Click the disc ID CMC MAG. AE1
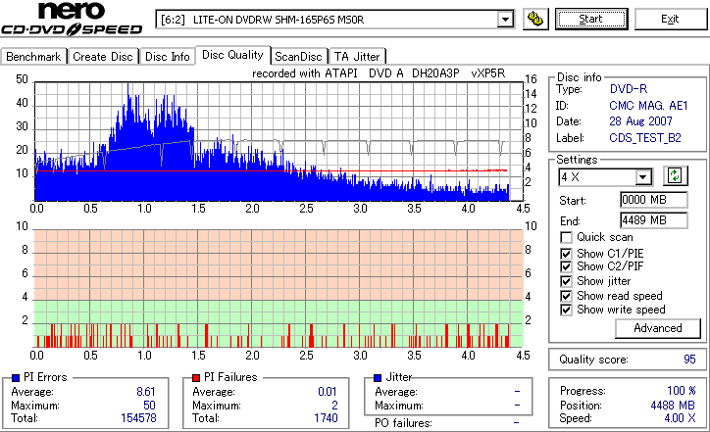This screenshot has height=432, width=710. point(648,106)
